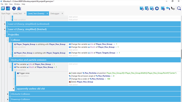Image resolution: width=182 pixels, height=102 pixels.
Task: Expand the Obstacle Collision group
Action: [8, 94]
